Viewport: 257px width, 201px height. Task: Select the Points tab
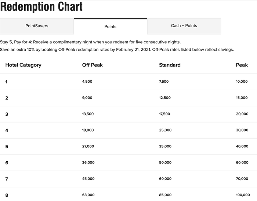[110, 26]
